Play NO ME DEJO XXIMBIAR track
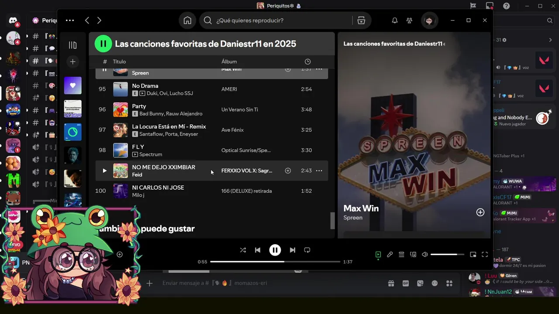This screenshot has height=314, width=559. point(104,171)
